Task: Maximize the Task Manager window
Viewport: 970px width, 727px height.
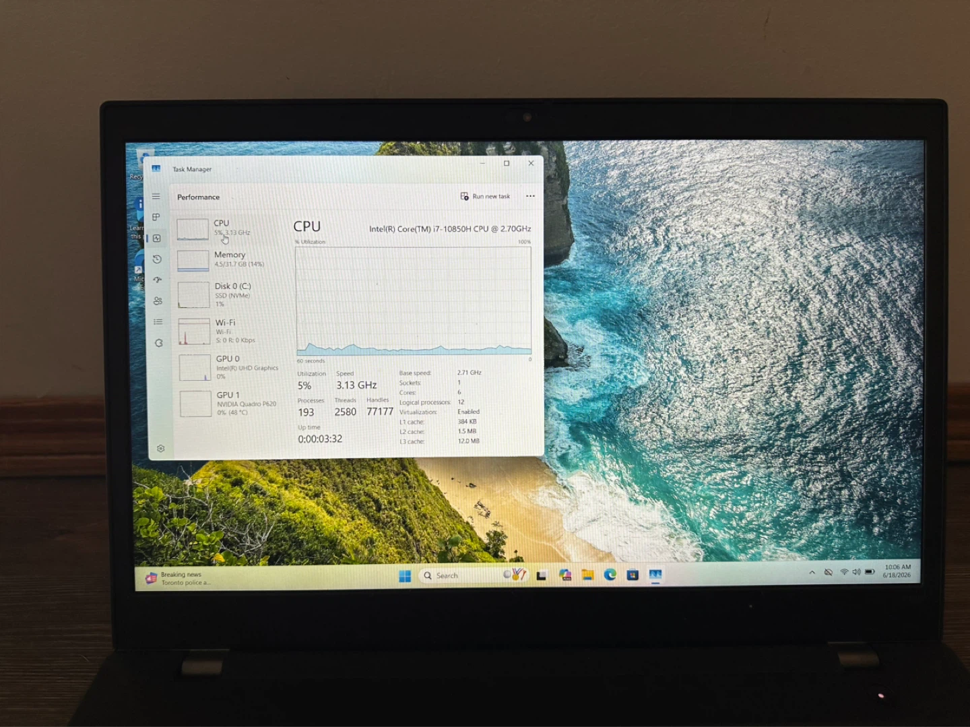Action: (x=507, y=163)
